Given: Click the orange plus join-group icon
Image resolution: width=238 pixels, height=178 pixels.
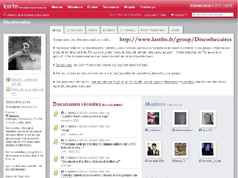Looking at the screenshot, I should tap(8, 80).
